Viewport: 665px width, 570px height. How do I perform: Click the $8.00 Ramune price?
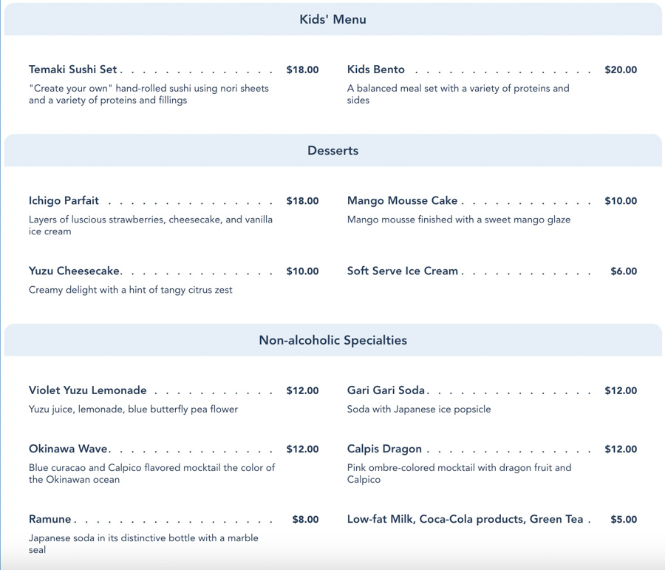[x=305, y=520]
